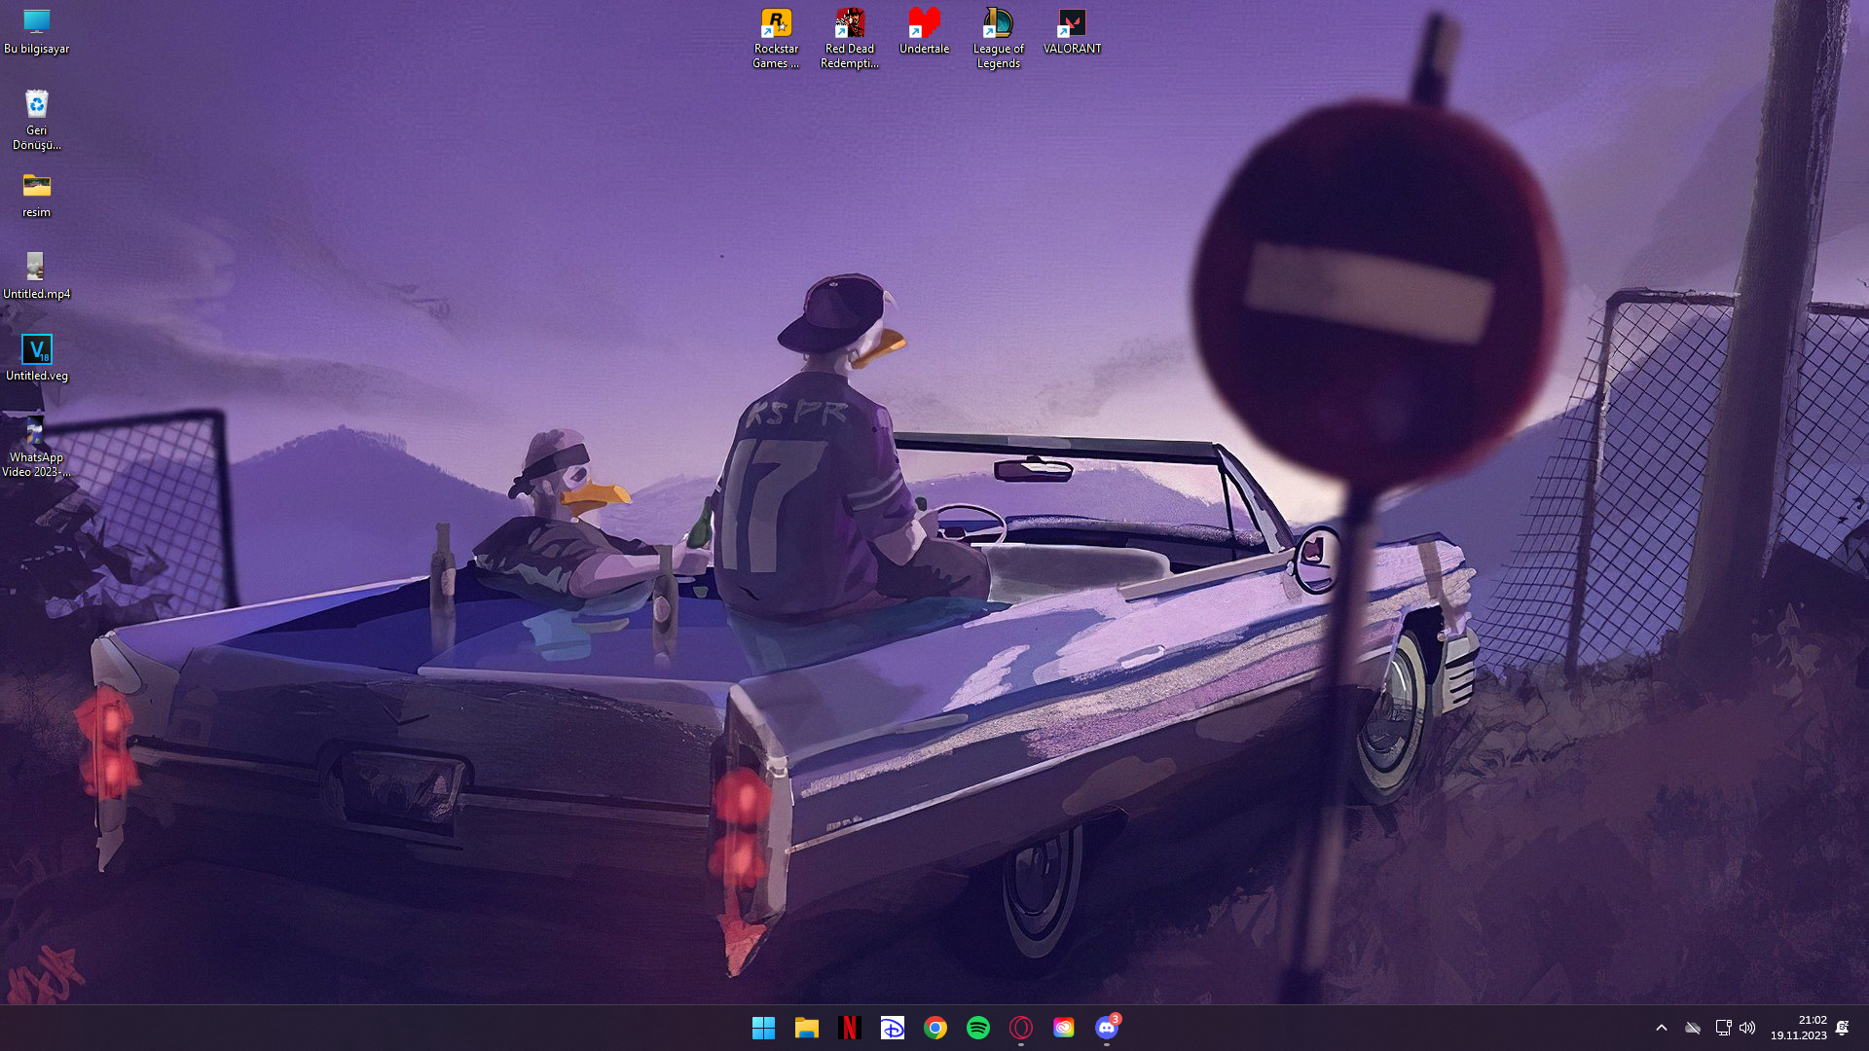Screen dimensions: 1869x1051
Task: Open the Undertale heart shortcut
Action: pos(924,31)
